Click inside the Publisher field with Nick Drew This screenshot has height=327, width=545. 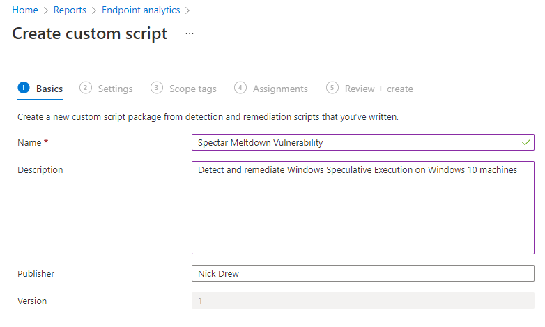[363, 273]
